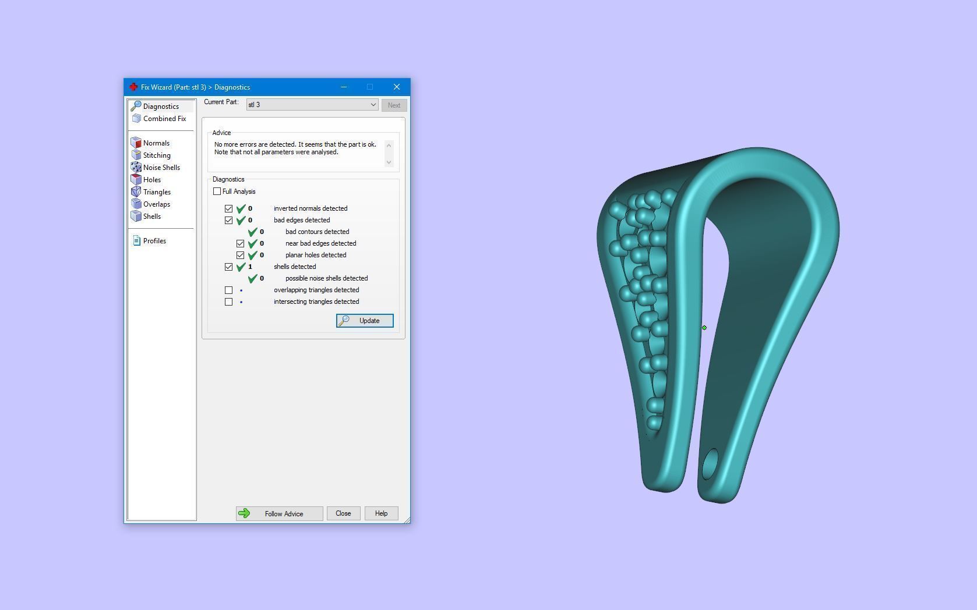Open the Current Part dropdown
The image size is (977, 610).
[x=312, y=105]
